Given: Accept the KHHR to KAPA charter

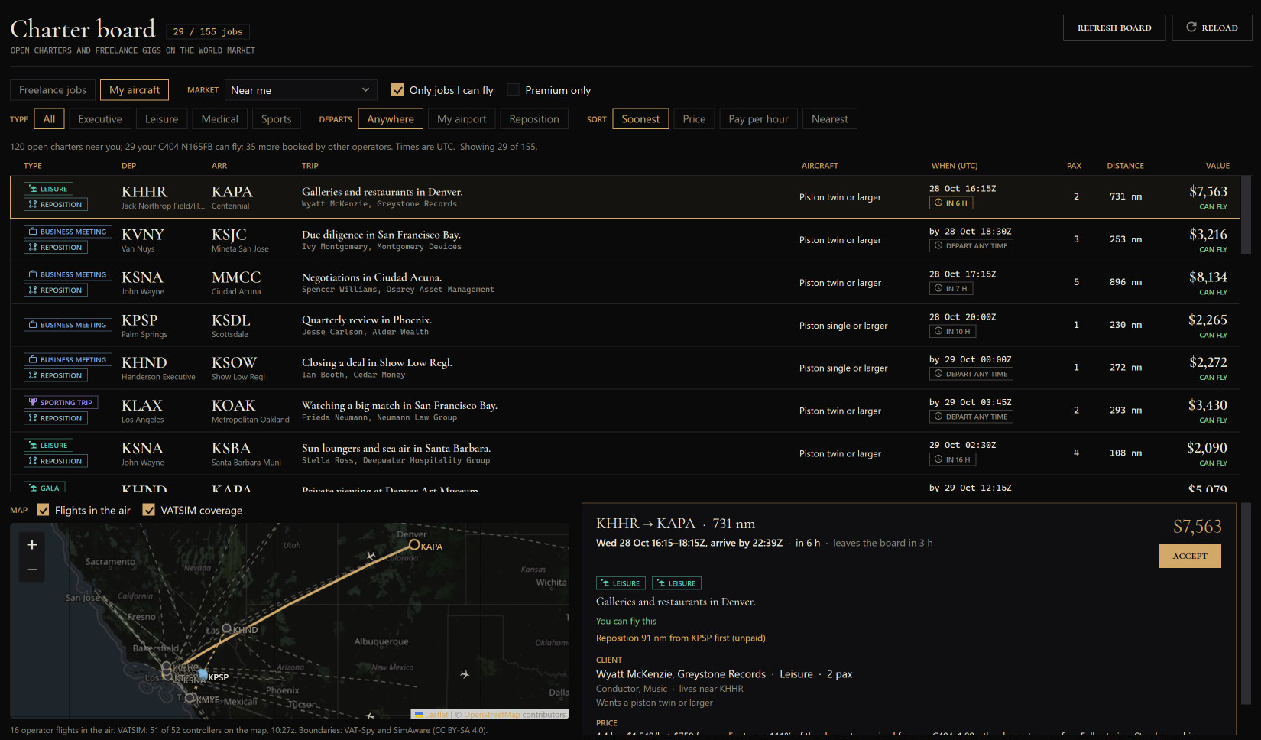Looking at the screenshot, I should tap(1190, 556).
